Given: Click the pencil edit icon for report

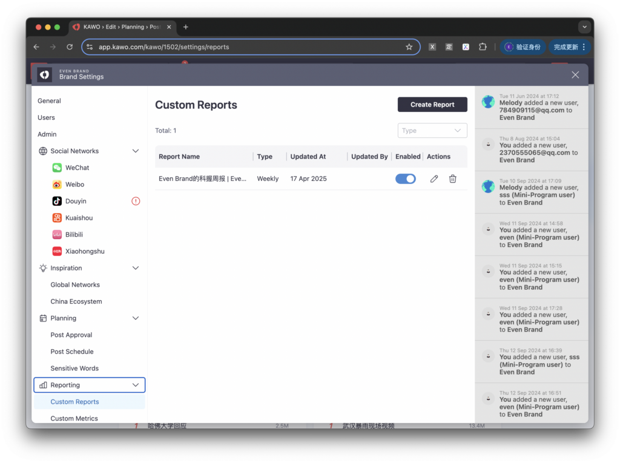Looking at the screenshot, I should (434, 179).
